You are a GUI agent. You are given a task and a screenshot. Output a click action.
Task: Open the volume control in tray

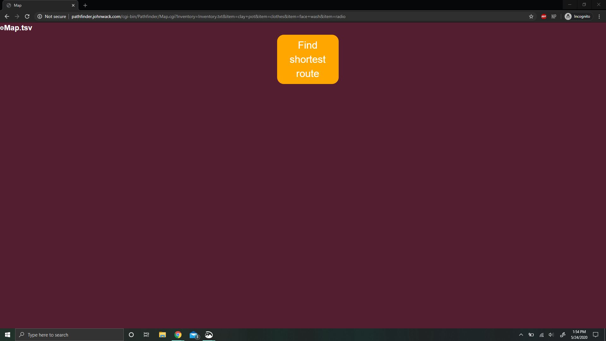click(x=551, y=335)
